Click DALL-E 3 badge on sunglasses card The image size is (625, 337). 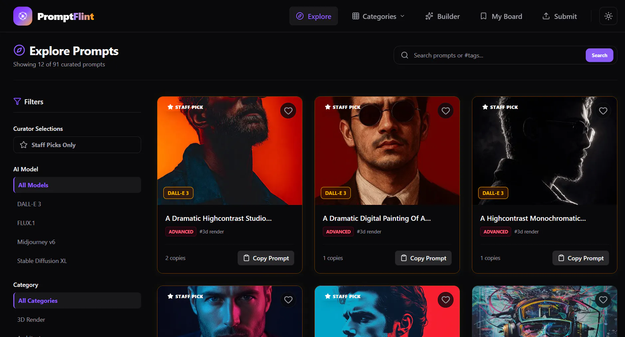336,193
